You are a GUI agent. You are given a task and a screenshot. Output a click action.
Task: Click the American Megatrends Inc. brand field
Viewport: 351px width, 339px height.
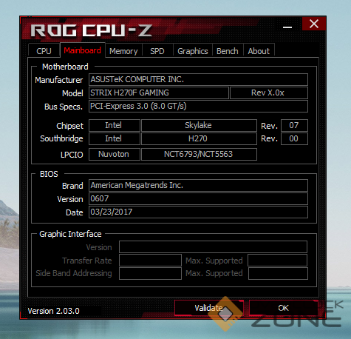coord(198,185)
